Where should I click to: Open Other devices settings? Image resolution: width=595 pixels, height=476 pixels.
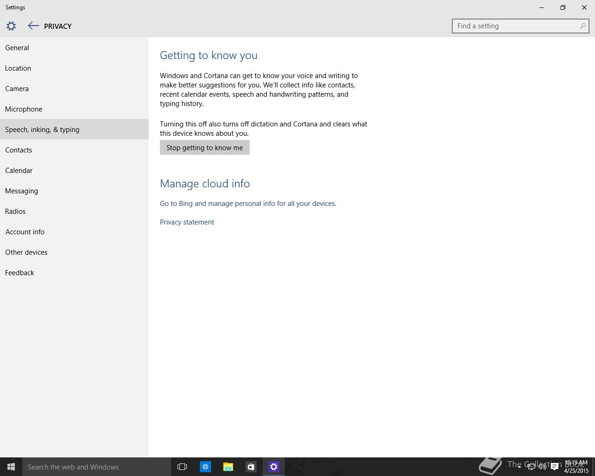(x=74, y=252)
